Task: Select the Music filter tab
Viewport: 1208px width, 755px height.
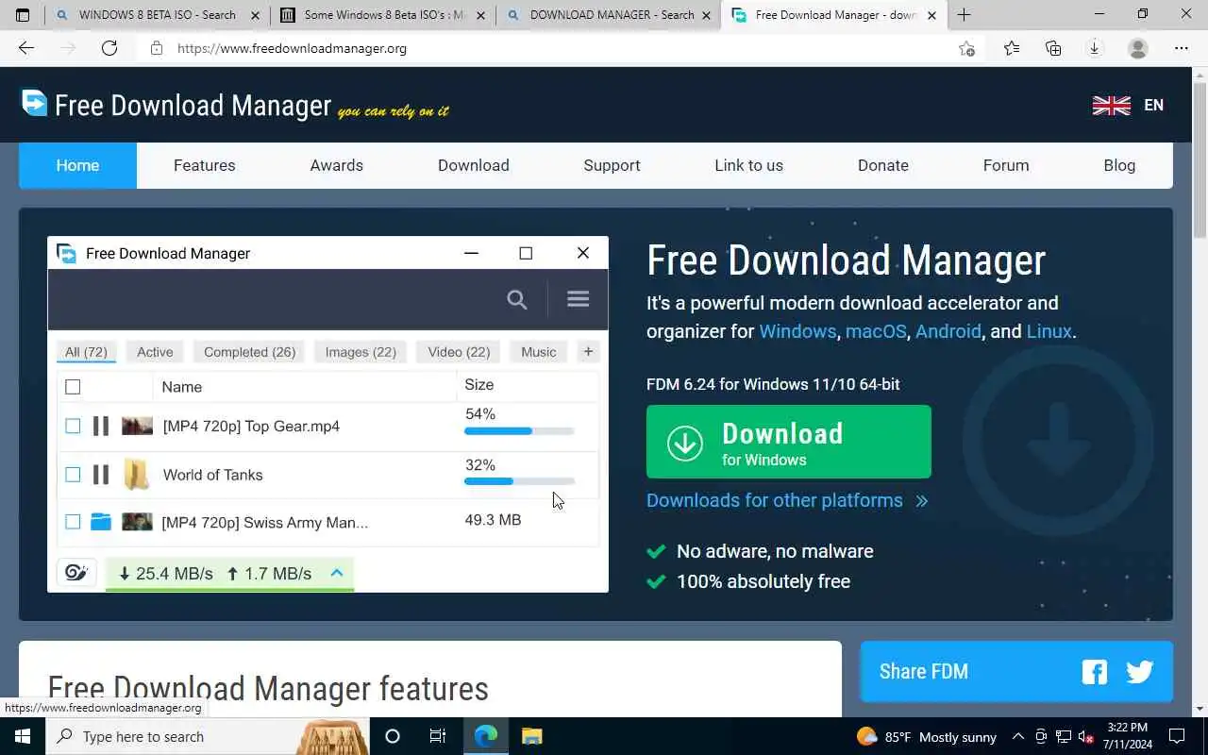Action: [x=539, y=352]
